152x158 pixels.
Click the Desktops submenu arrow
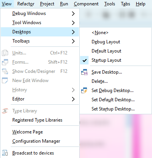pyautogui.click(x=73, y=32)
